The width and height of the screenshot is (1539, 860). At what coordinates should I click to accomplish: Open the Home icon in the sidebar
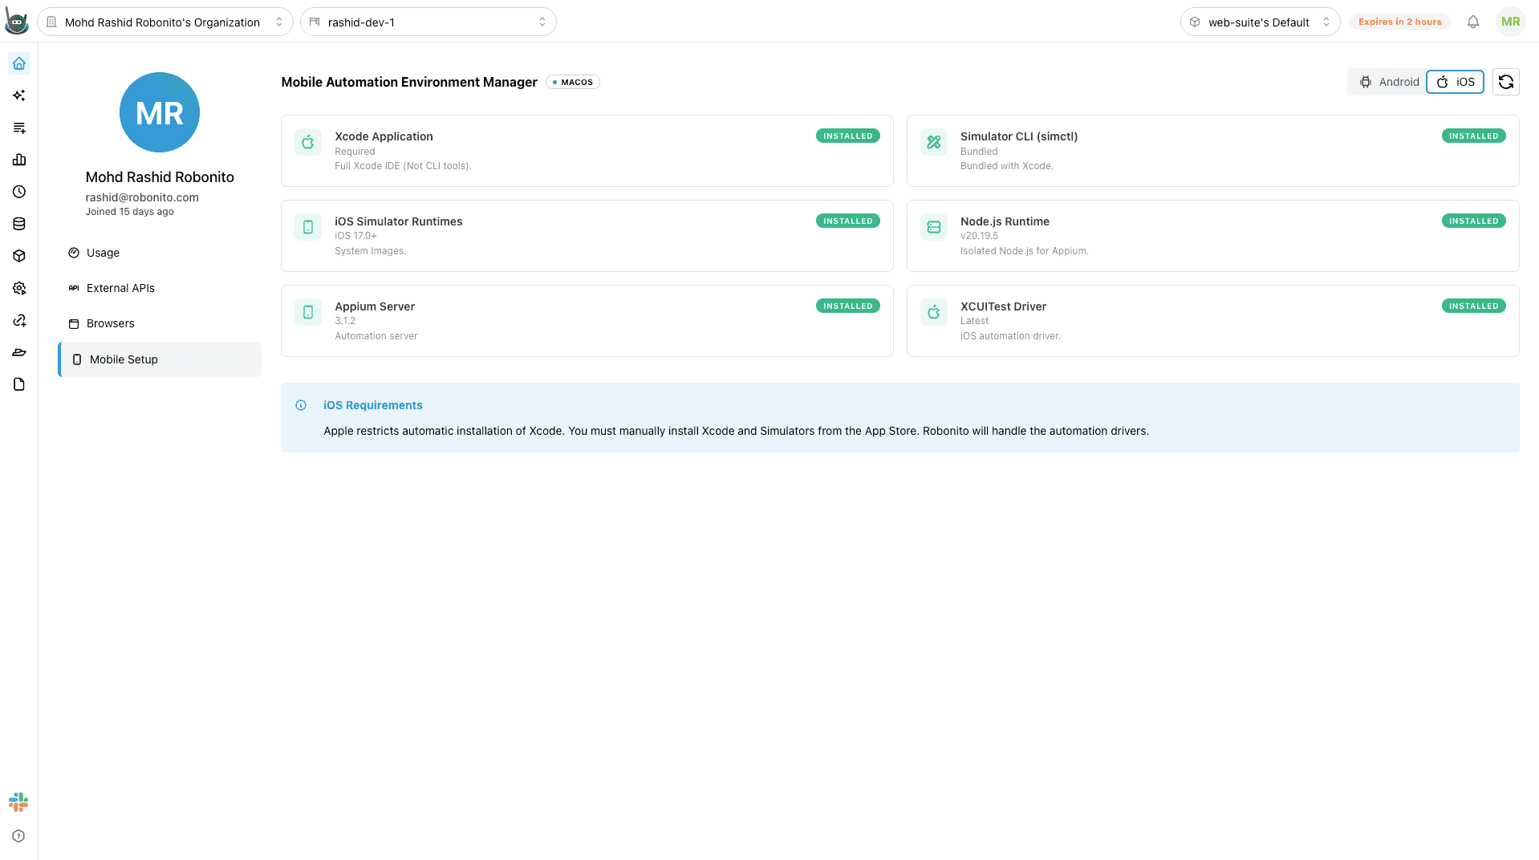[19, 63]
